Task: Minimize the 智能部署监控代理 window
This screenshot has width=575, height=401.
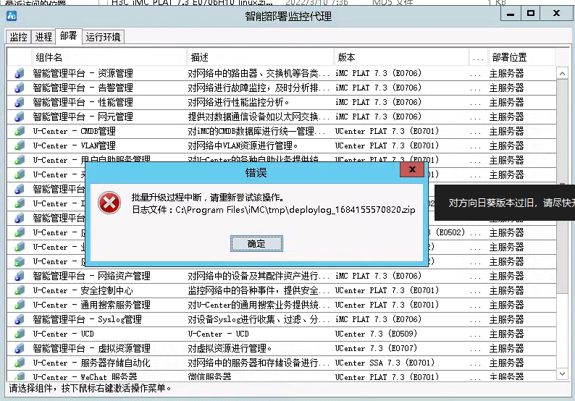Action: [510, 14]
